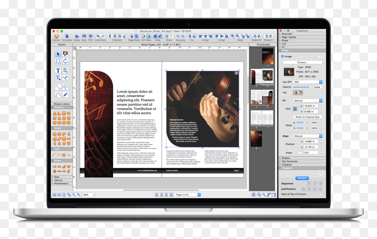Open the Fit dropdown set to Manual
This screenshot has height=239, width=377.
tap(307, 100)
